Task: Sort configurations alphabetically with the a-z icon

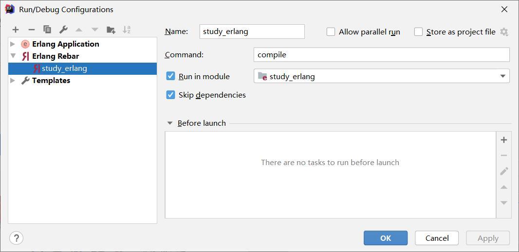Action: 127,30
